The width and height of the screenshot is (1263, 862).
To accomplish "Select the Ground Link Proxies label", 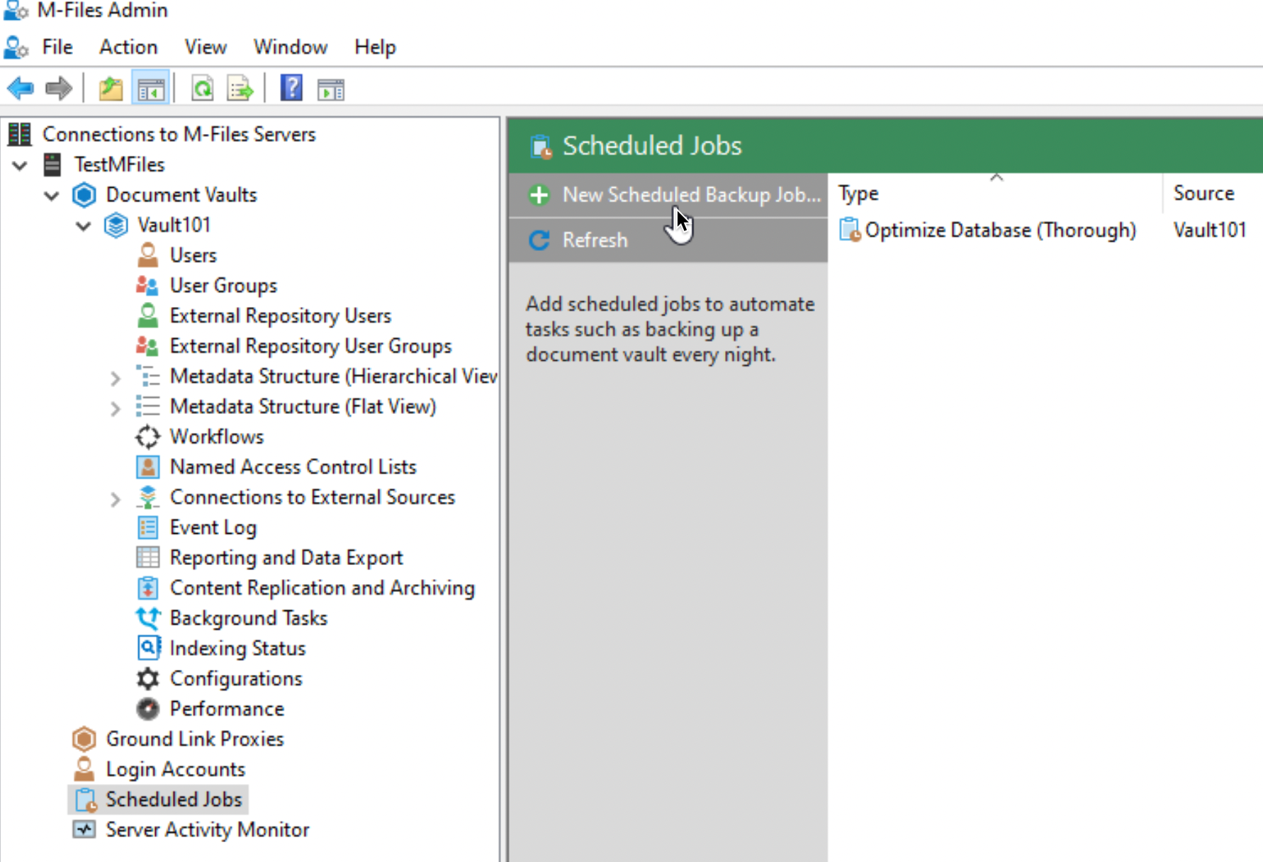I will pyautogui.click(x=195, y=739).
